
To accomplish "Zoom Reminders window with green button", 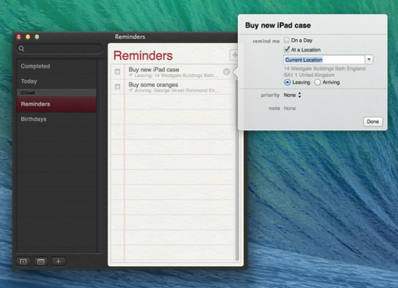I will pos(37,36).
